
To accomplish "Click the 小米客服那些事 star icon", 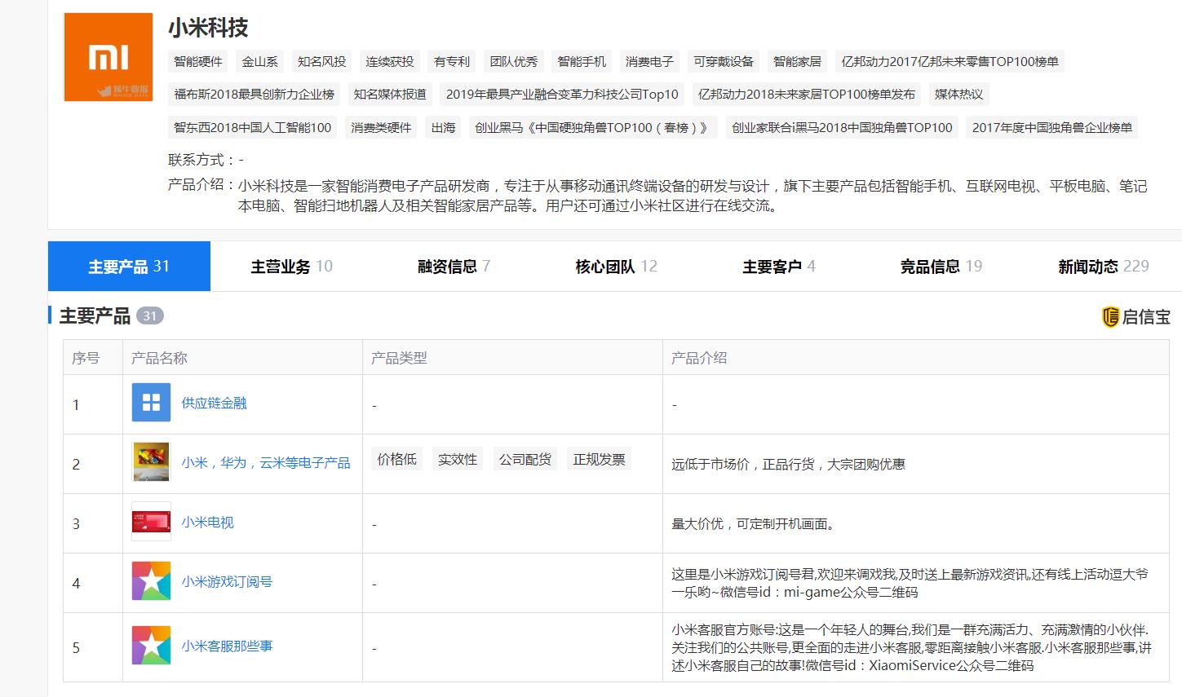I will pos(150,646).
